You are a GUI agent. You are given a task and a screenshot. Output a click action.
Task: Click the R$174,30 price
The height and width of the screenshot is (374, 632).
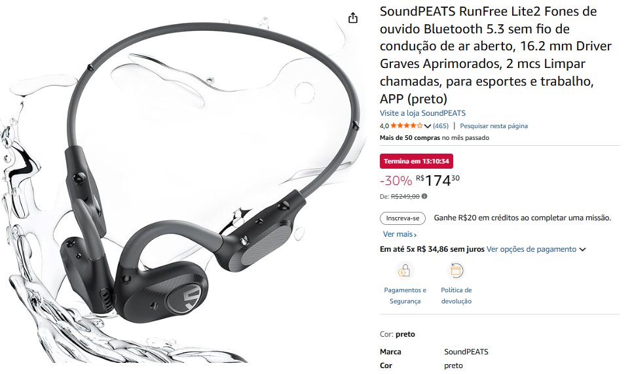click(437, 180)
